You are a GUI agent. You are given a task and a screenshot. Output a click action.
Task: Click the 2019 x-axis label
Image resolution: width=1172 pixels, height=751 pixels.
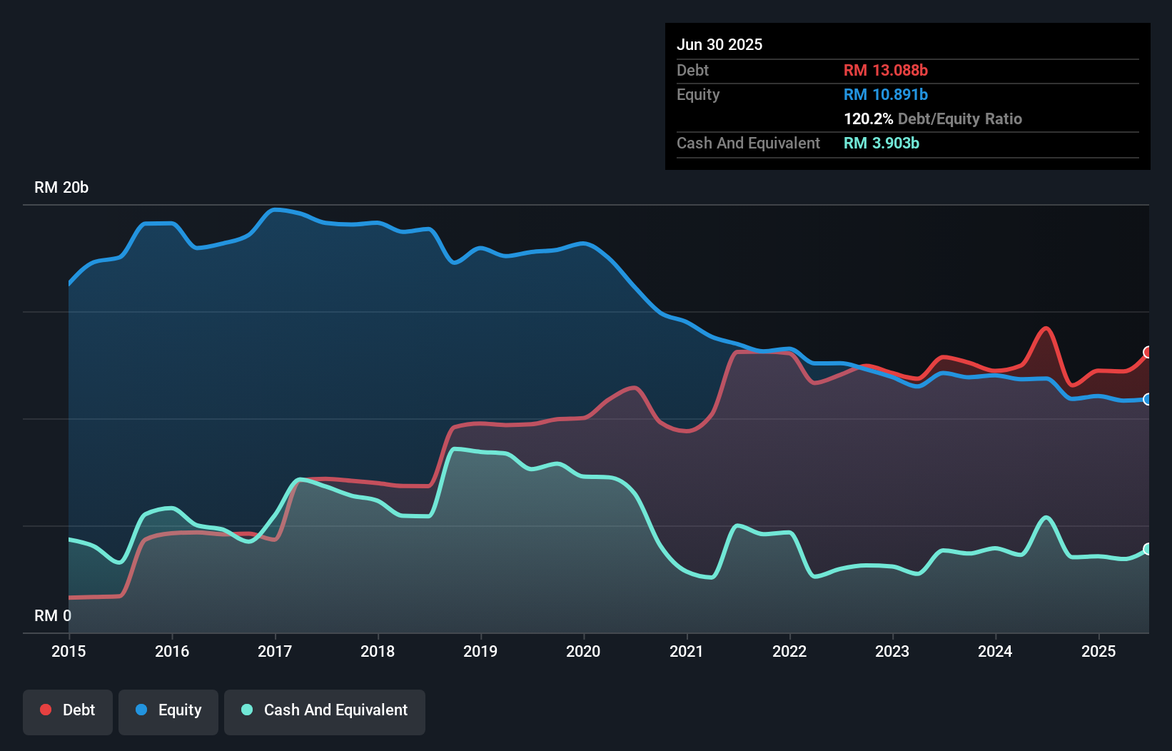point(480,651)
